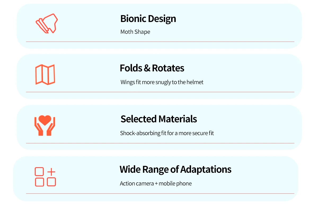Click the plus sign in the grid icon
This screenshot has width=310, height=204.
pyautogui.click(x=51, y=172)
